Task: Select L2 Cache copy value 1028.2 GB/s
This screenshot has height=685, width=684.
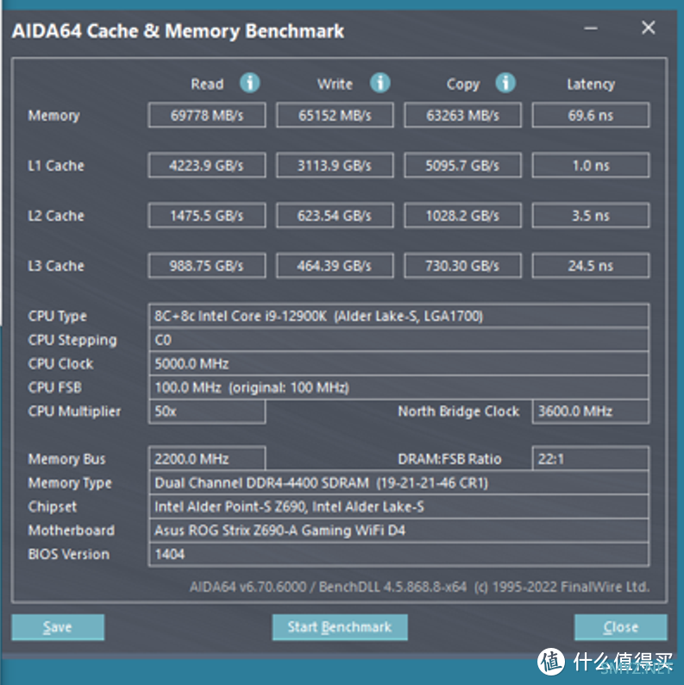Action: 463,216
